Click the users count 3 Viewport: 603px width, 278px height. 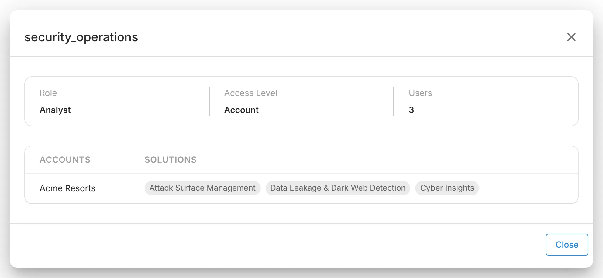click(x=411, y=110)
